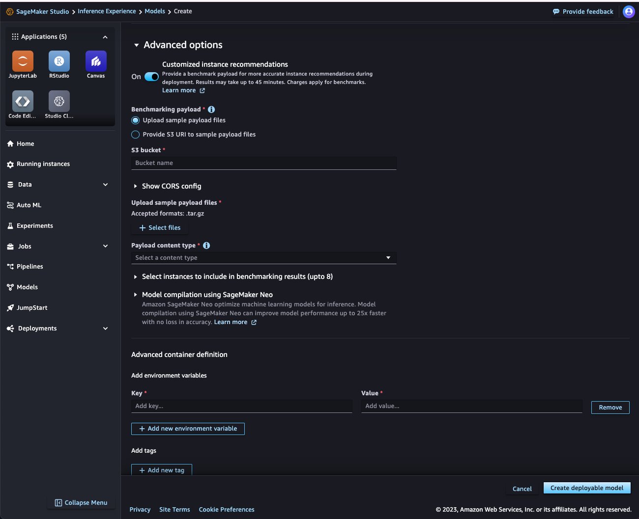This screenshot has width=639, height=519.
Task: Turn off Customized instance recommendations toggle
Action: click(151, 77)
